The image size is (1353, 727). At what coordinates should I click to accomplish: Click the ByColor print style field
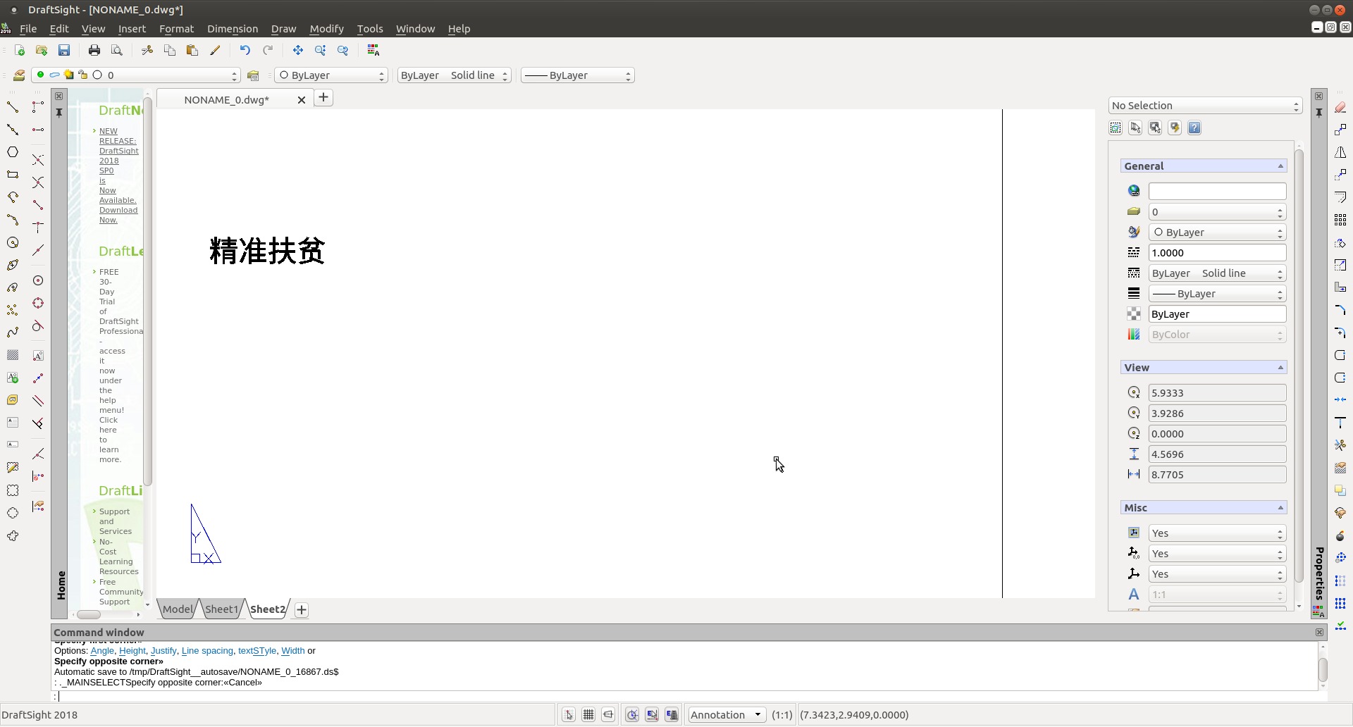click(x=1217, y=335)
